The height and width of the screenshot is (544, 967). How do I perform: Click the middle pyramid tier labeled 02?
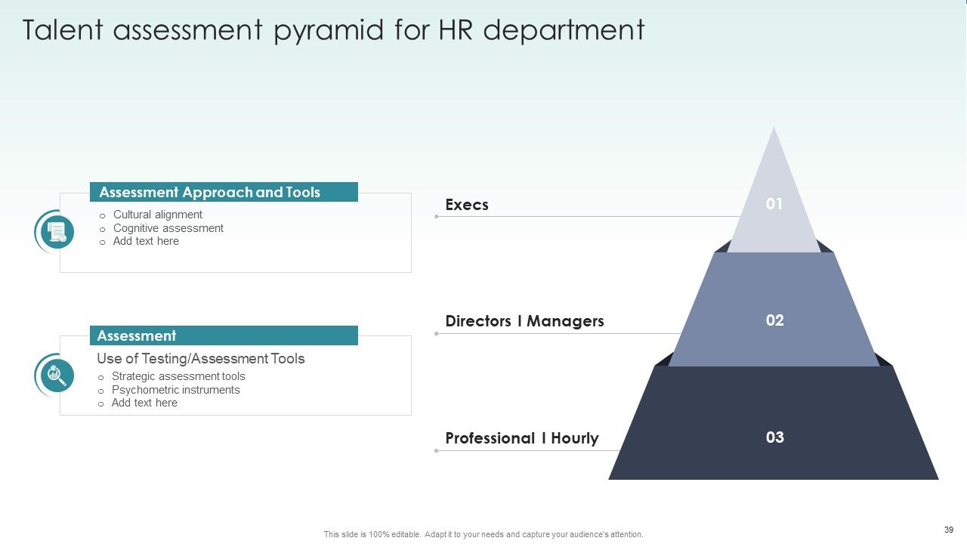point(774,310)
